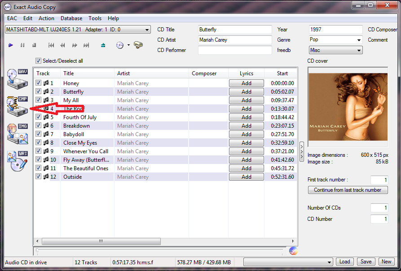Click the Play button
This screenshot has width=401, height=271.
[10, 45]
